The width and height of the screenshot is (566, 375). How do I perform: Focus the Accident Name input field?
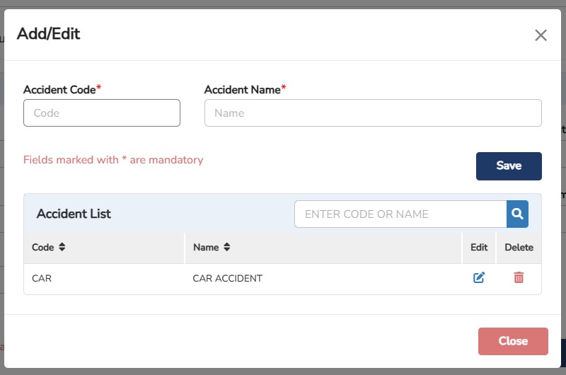tap(373, 113)
